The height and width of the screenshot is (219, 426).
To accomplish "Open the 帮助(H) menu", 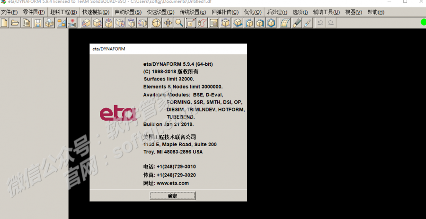I will pos(376,12).
